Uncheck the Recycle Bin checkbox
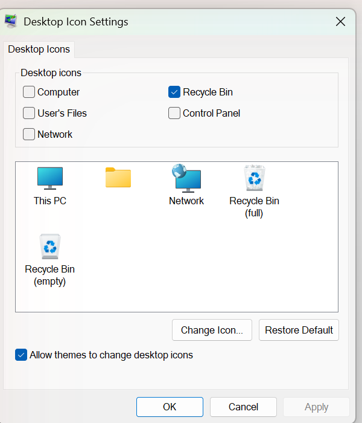 (x=174, y=92)
